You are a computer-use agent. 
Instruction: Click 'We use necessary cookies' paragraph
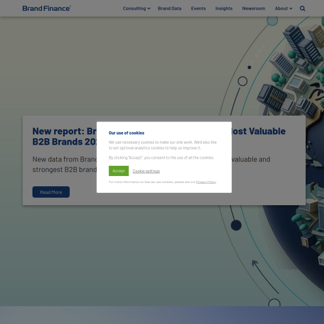click(x=163, y=145)
